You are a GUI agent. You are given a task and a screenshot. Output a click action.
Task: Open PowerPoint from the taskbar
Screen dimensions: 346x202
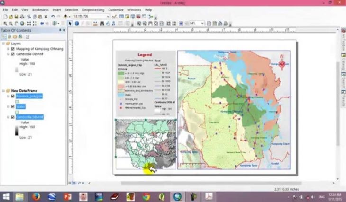tap(67, 197)
